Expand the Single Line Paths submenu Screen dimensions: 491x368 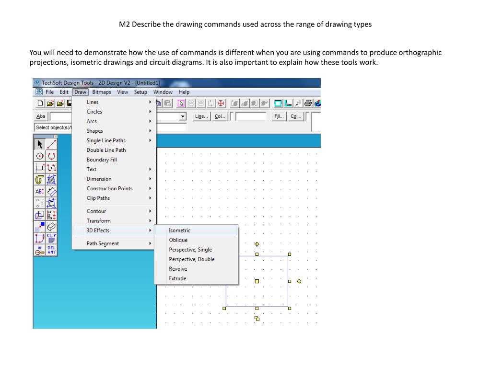pyautogui.click(x=114, y=140)
